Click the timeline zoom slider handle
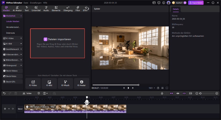The height and width of the screenshot is (120, 221). tap(200, 93)
